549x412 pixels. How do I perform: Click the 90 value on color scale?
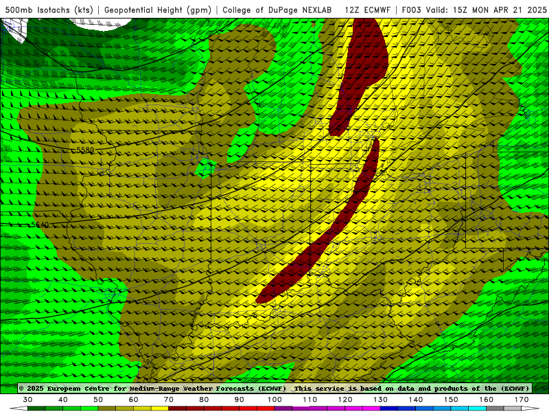[240, 400]
